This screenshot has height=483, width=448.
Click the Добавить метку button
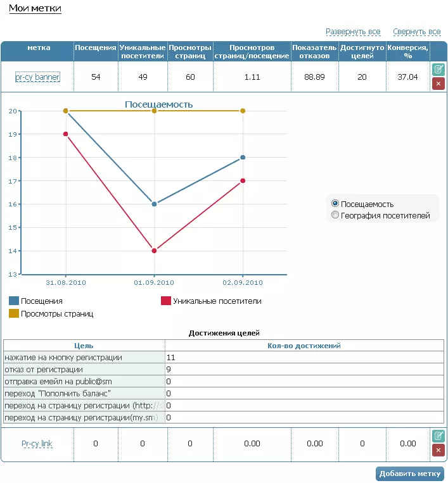[x=410, y=474]
